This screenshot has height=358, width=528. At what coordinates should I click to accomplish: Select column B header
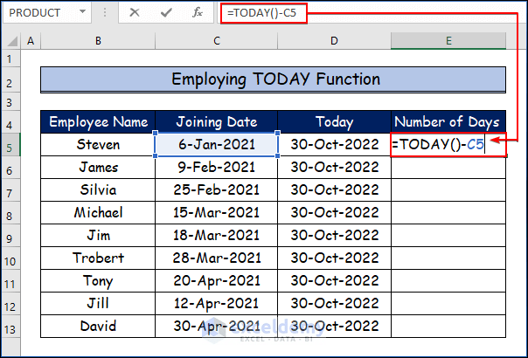coord(98,41)
